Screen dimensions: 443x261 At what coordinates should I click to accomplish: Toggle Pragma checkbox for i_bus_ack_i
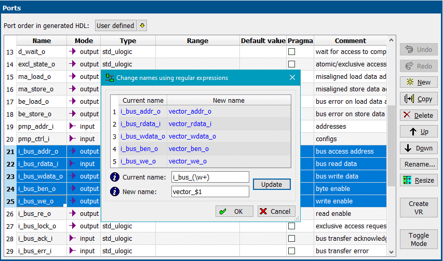click(x=291, y=238)
